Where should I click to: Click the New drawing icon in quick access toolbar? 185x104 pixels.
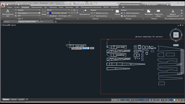point(7,5)
